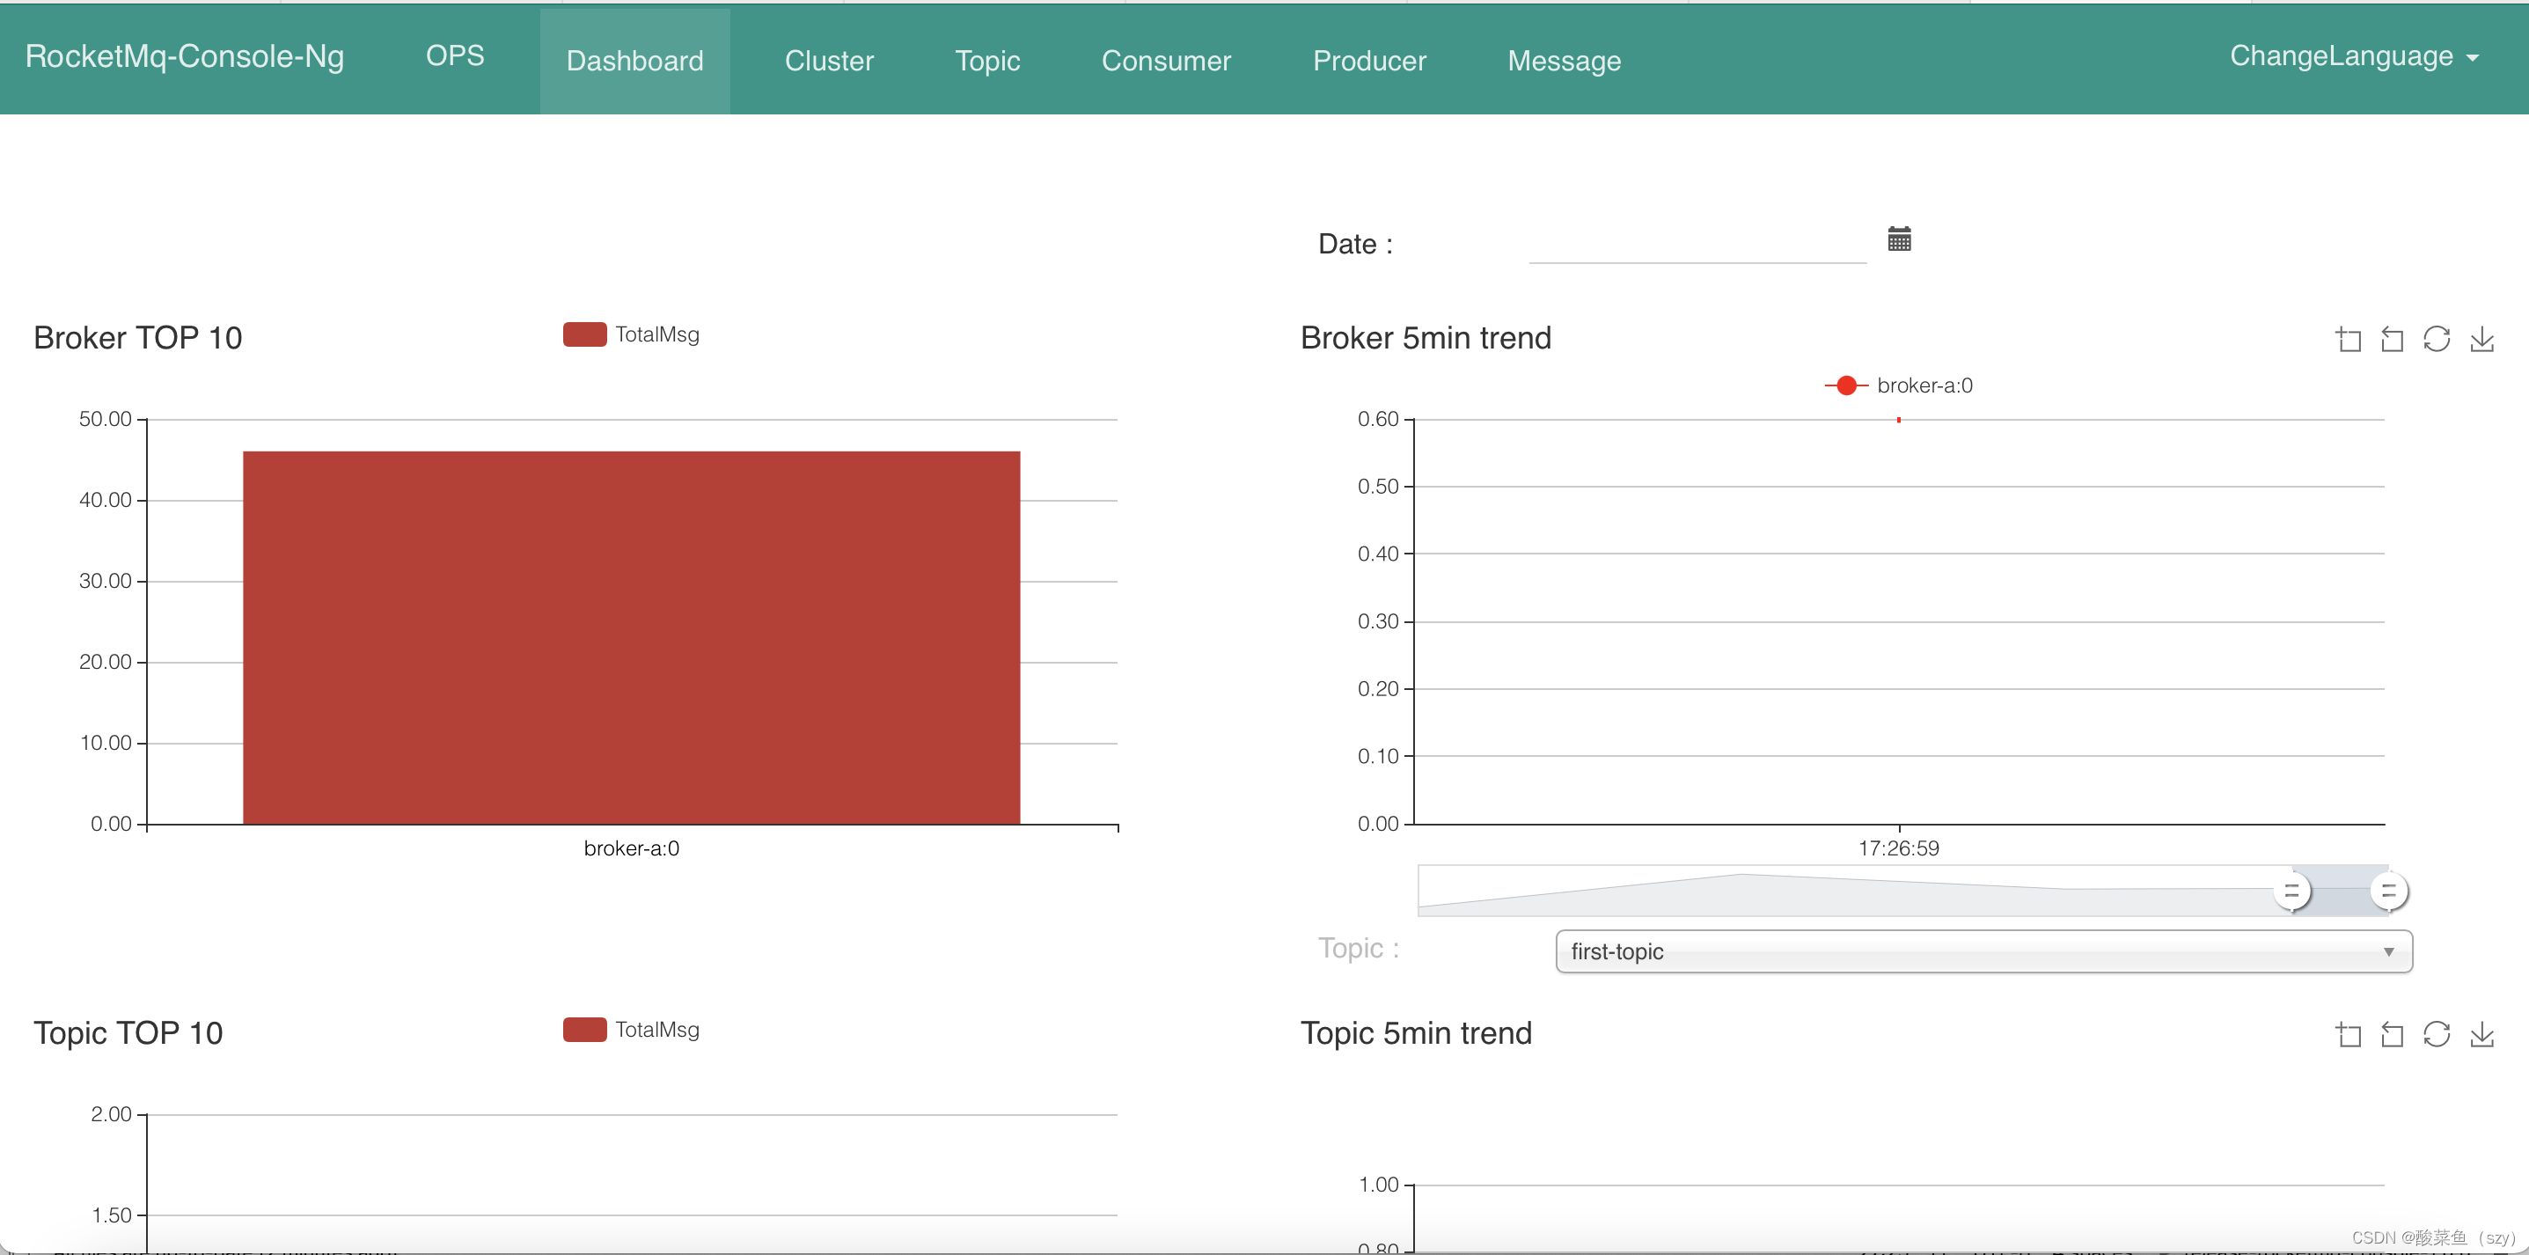
Task: Open the first-topic dropdown
Action: tap(1983, 950)
